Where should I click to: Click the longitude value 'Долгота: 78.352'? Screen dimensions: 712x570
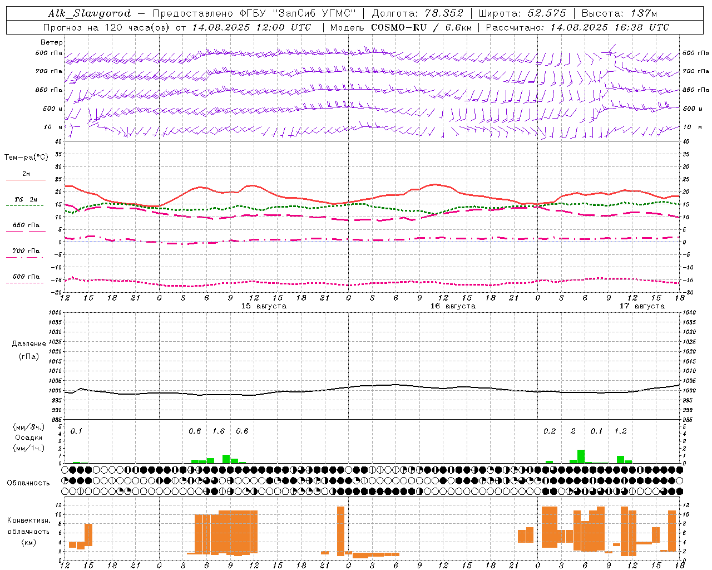coord(417,13)
